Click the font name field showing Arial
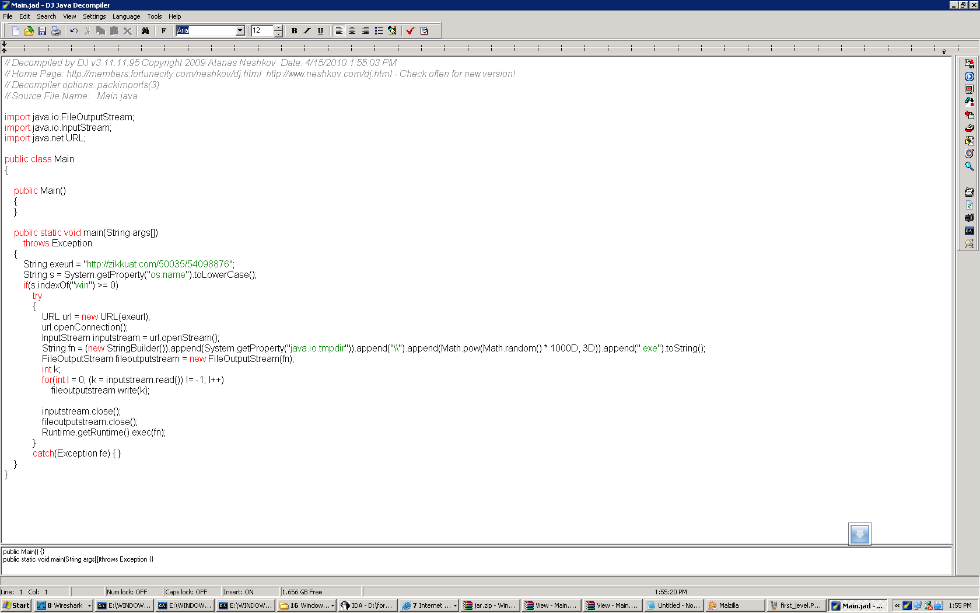The image size is (980, 613). 206,30
